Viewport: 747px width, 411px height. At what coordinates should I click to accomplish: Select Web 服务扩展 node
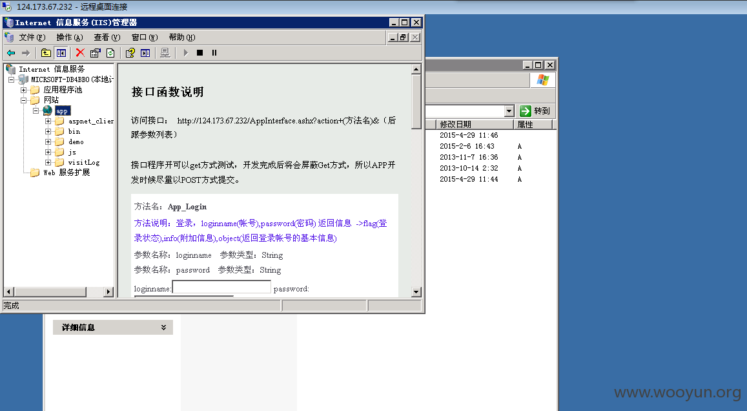(x=67, y=173)
